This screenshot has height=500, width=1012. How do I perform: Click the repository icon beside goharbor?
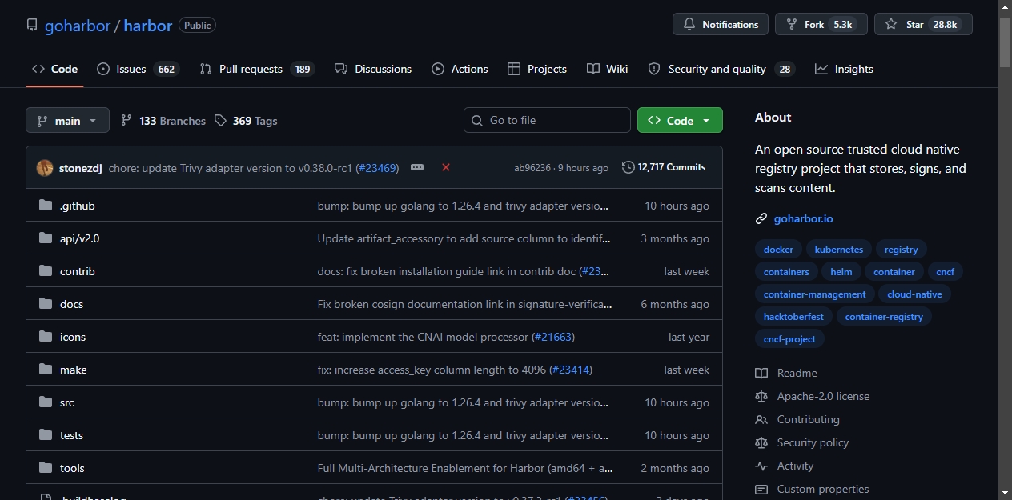(x=32, y=25)
